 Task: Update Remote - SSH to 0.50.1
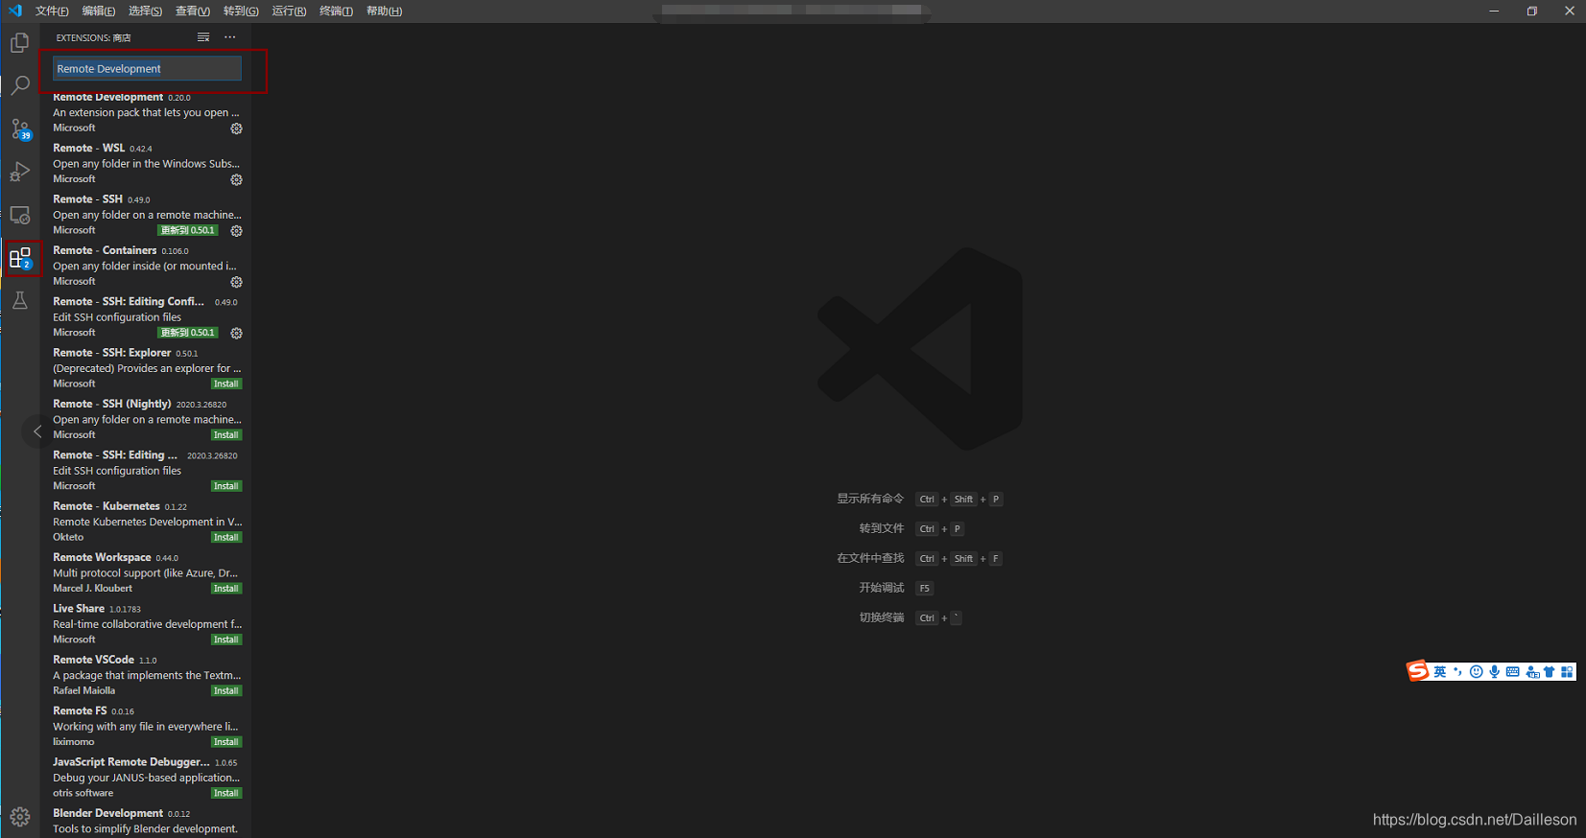188,230
